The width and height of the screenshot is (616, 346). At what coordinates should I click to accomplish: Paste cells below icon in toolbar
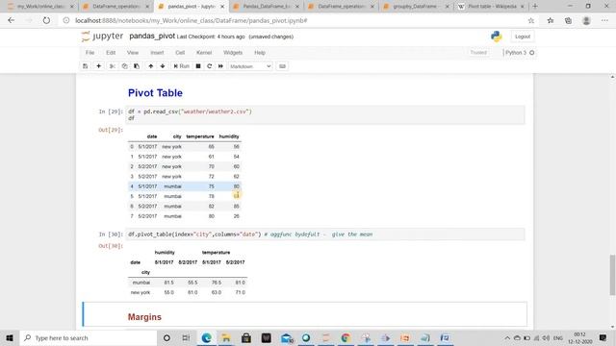137,66
